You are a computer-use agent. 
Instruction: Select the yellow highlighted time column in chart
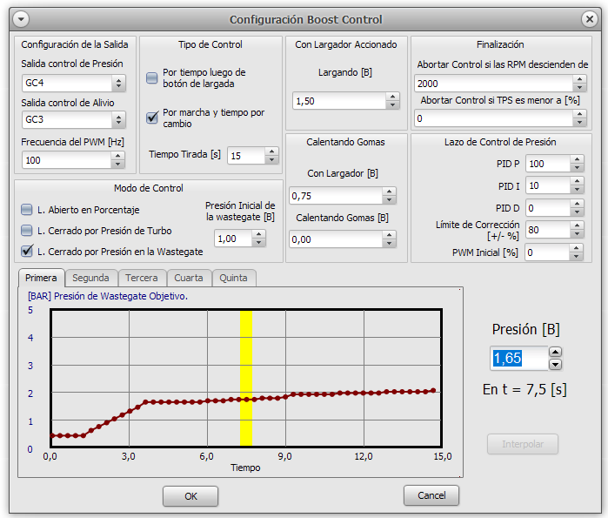coord(246,378)
